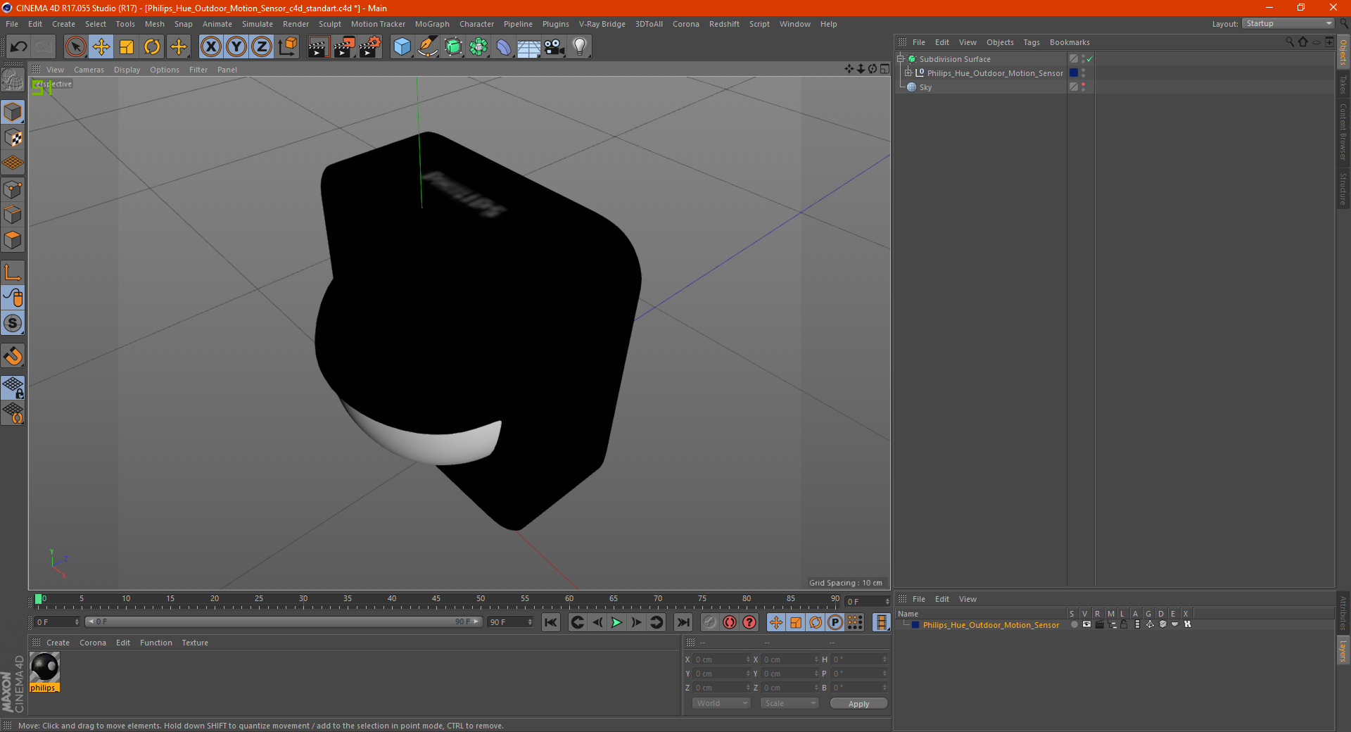Open the Scale mode dropdown
Viewport: 1351px width, 732px height.
coord(789,703)
